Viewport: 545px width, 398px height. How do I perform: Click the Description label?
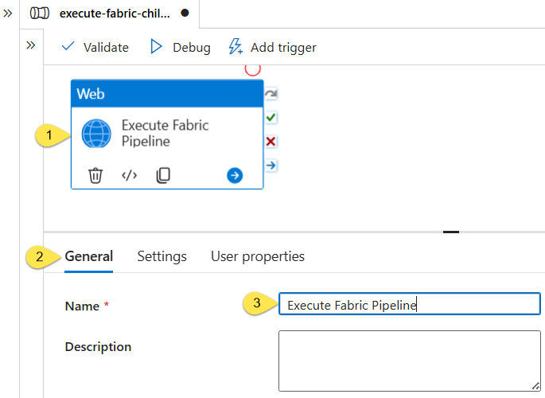pyautogui.click(x=98, y=347)
